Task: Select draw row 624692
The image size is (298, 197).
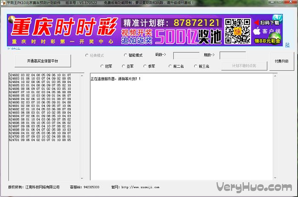Action: pos(40,109)
